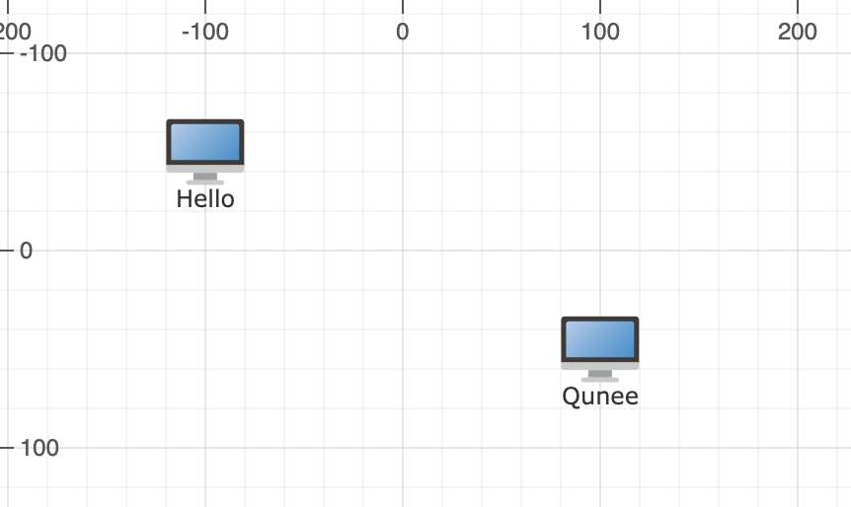Viewport: 851px width, 507px height.
Task: Click the 100 label on vertical ruler
Action: click(39, 448)
